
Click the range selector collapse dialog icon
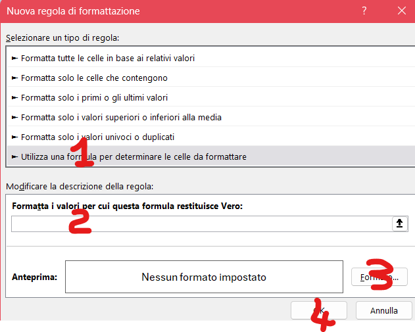point(399,224)
